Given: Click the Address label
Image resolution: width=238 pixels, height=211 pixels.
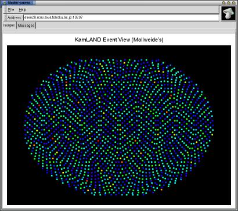Looking at the screenshot, I should 15,17.
